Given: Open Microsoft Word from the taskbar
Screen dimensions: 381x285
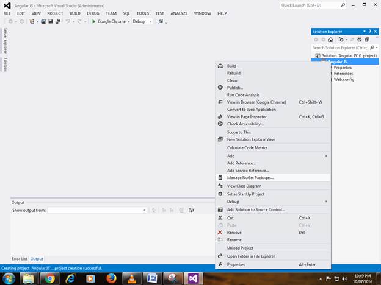Looking at the screenshot, I should tap(153, 279).
